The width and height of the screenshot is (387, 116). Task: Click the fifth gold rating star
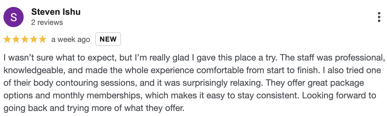click(43, 39)
